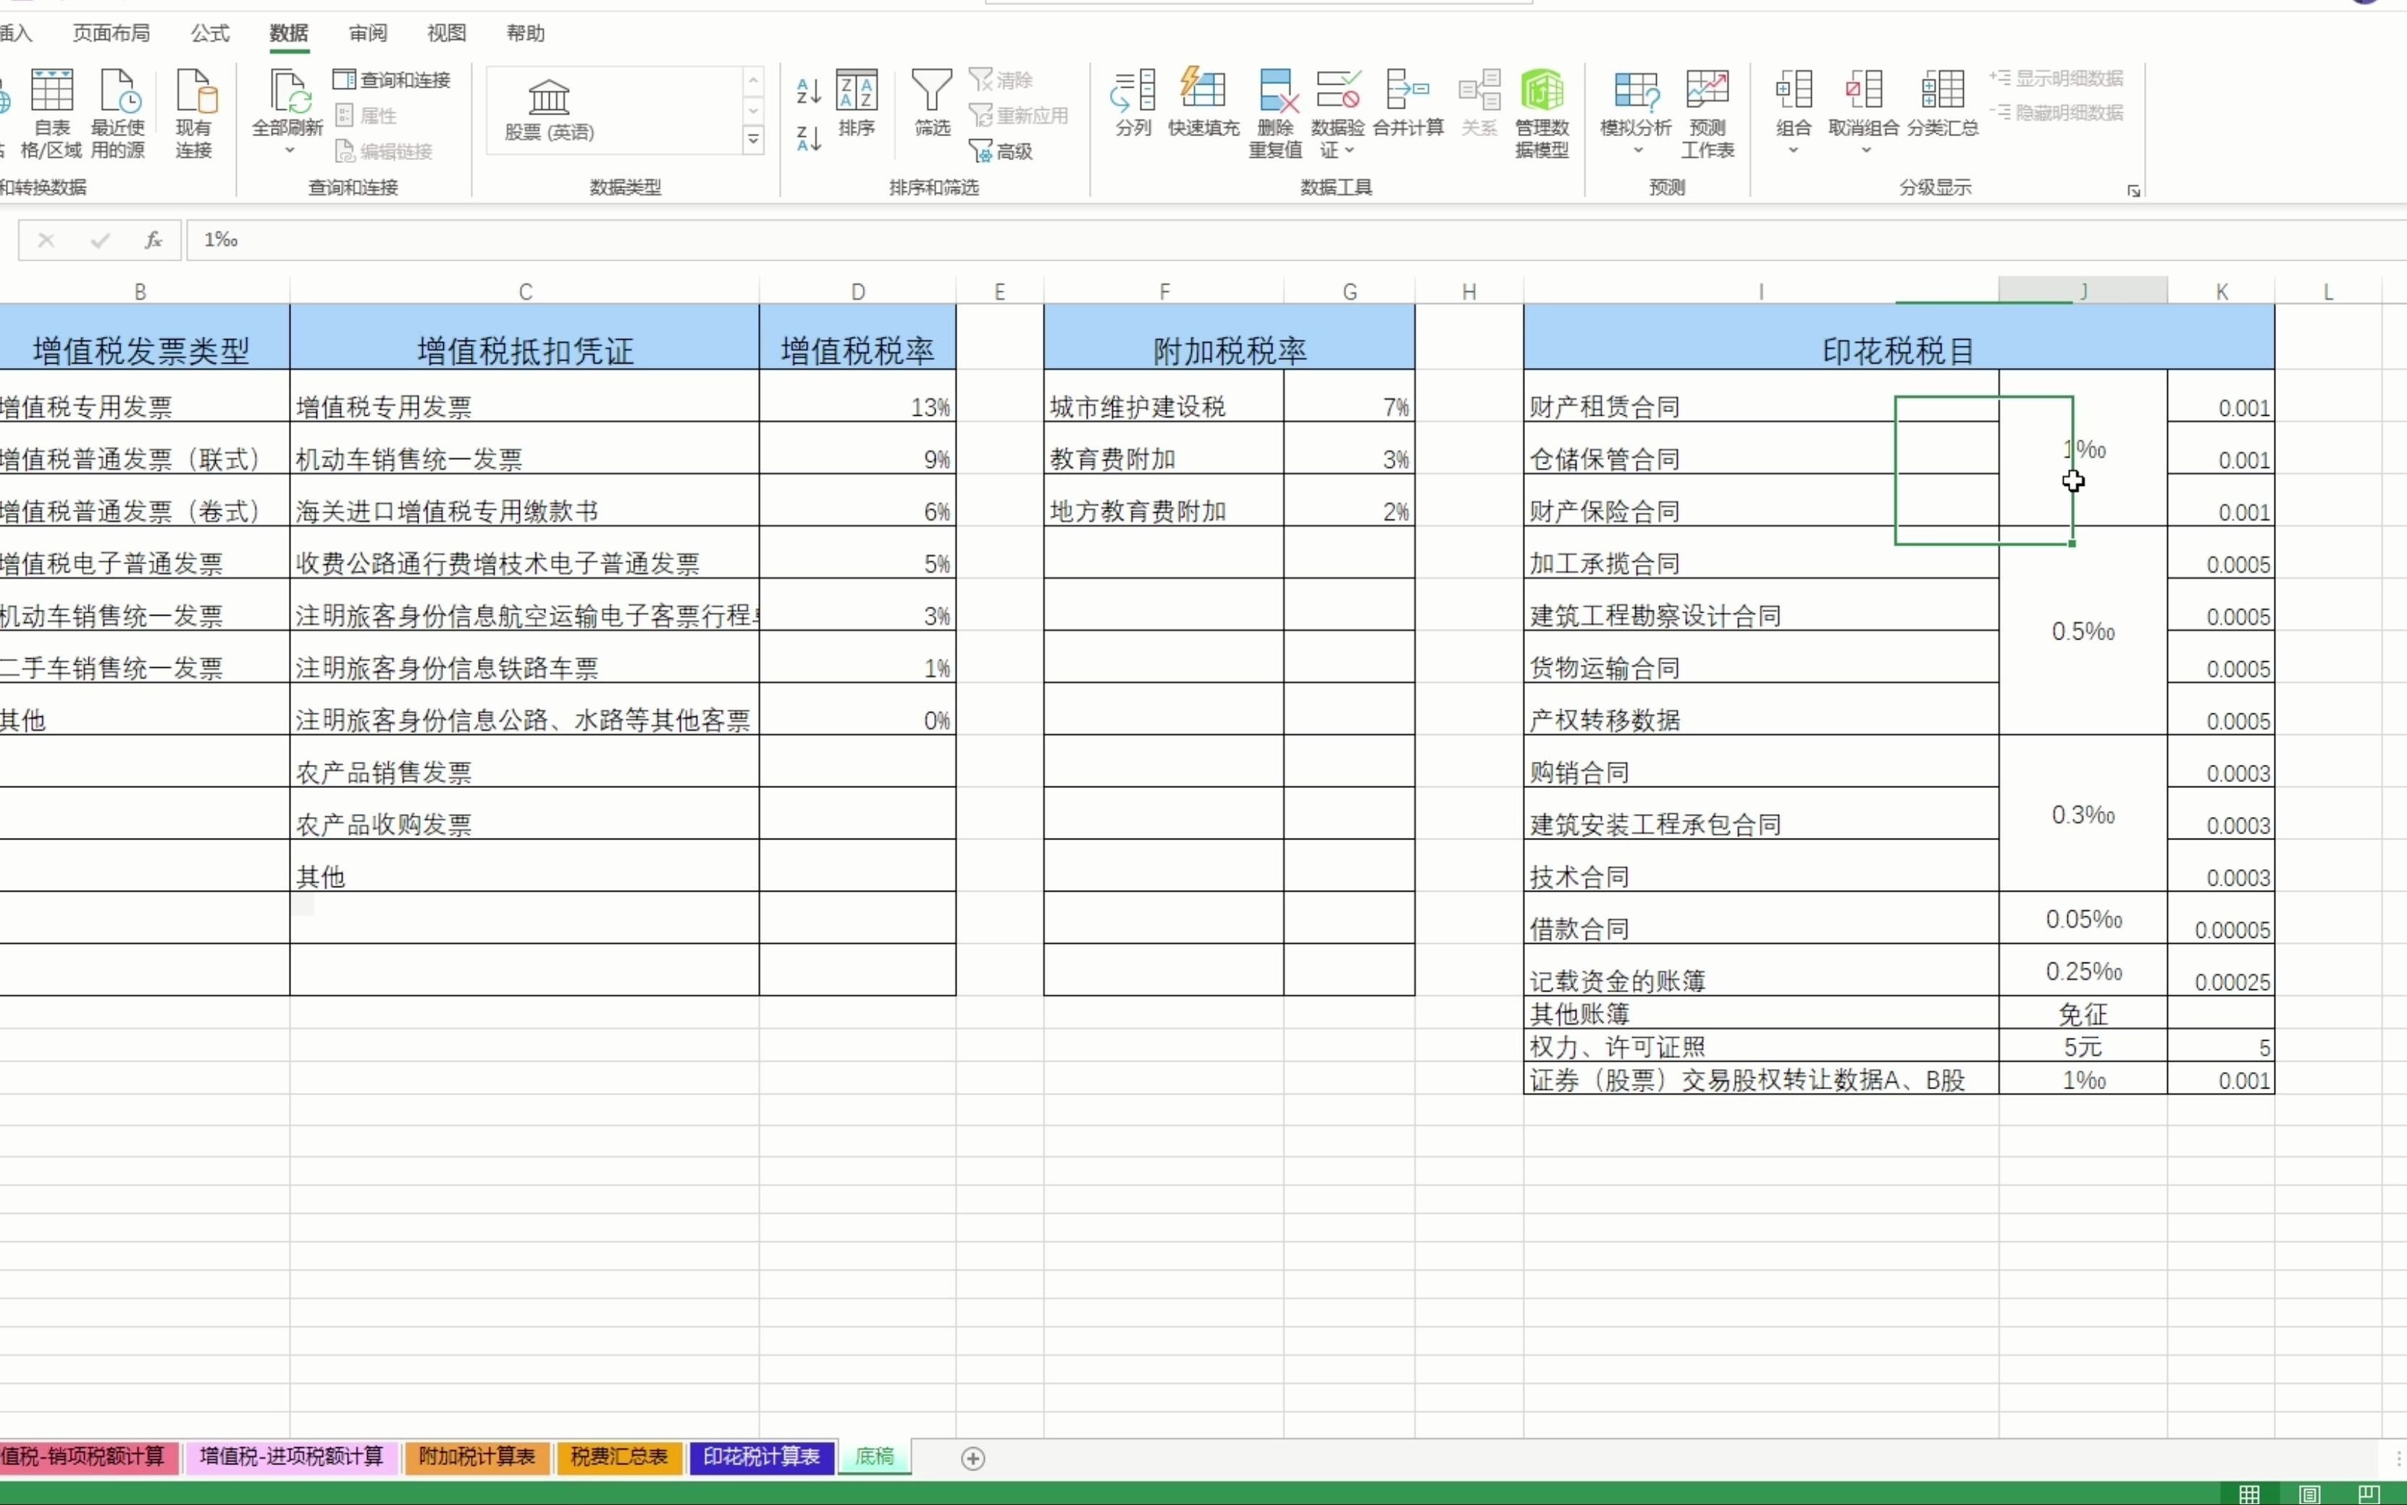Switch to normal view in status bar
This screenshot has width=2407, height=1505.
2250,1494
